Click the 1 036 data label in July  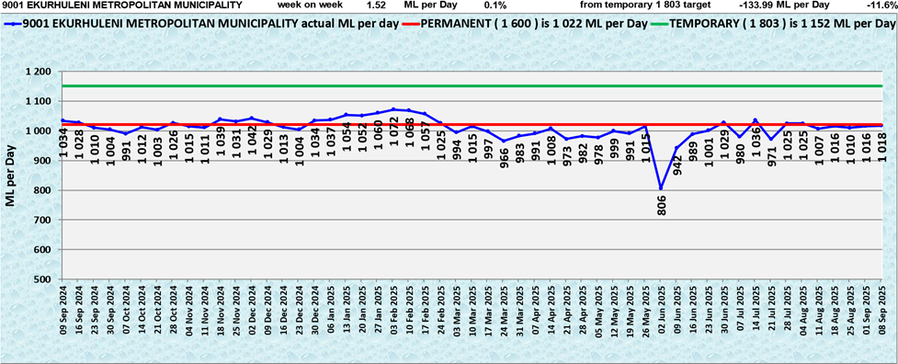pos(755,146)
